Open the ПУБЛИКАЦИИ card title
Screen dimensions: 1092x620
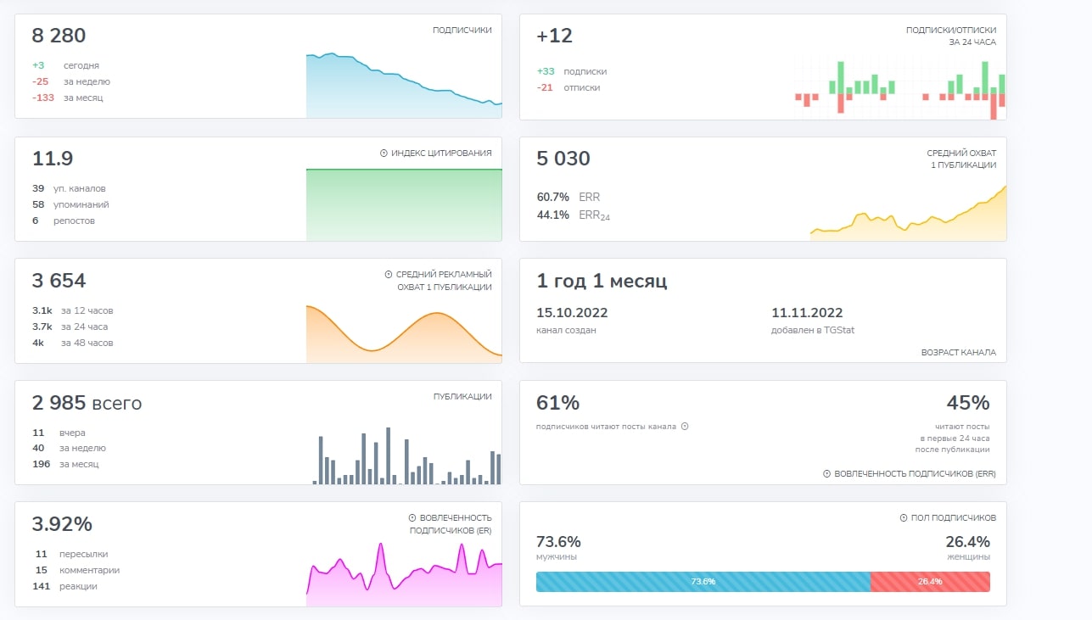pyautogui.click(x=462, y=396)
